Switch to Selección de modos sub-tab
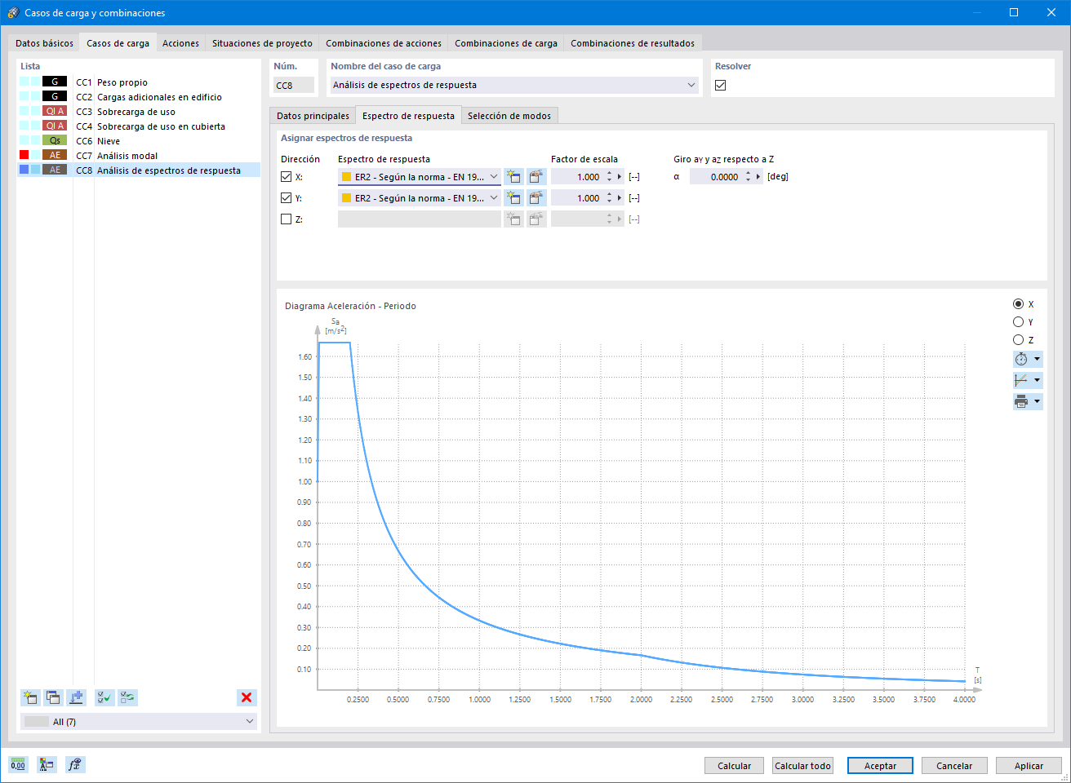This screenshot has width=1071, height=783. coord(509,116)
